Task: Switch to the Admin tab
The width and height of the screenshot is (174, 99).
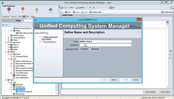Action: pyautogui.click(x=33, y=17)
